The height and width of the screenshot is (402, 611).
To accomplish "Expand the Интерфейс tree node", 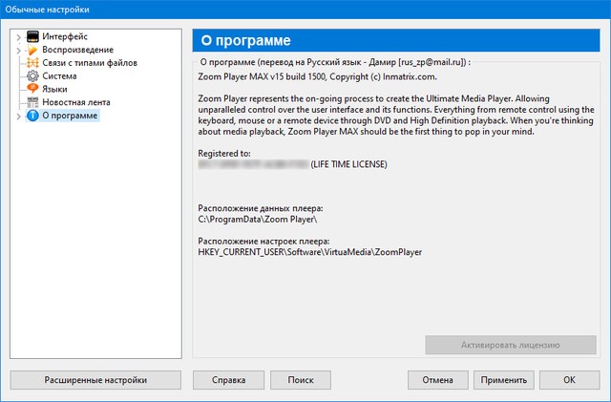I will (18, 36).
